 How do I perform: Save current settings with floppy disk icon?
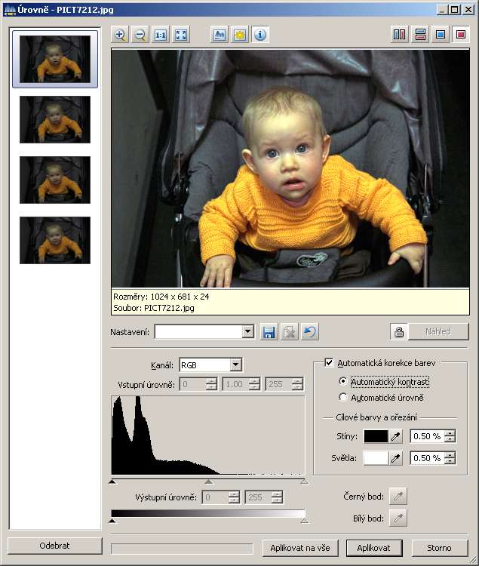pyautogui.click(x=269, y=332)
